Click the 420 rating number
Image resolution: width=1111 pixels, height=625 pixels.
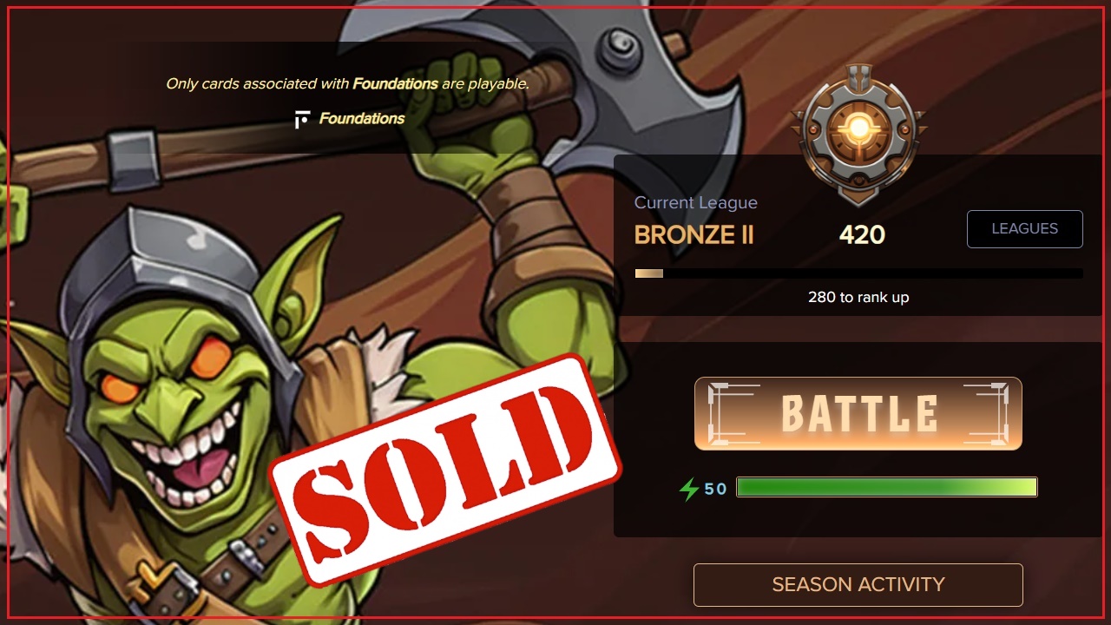coord(862,234)
